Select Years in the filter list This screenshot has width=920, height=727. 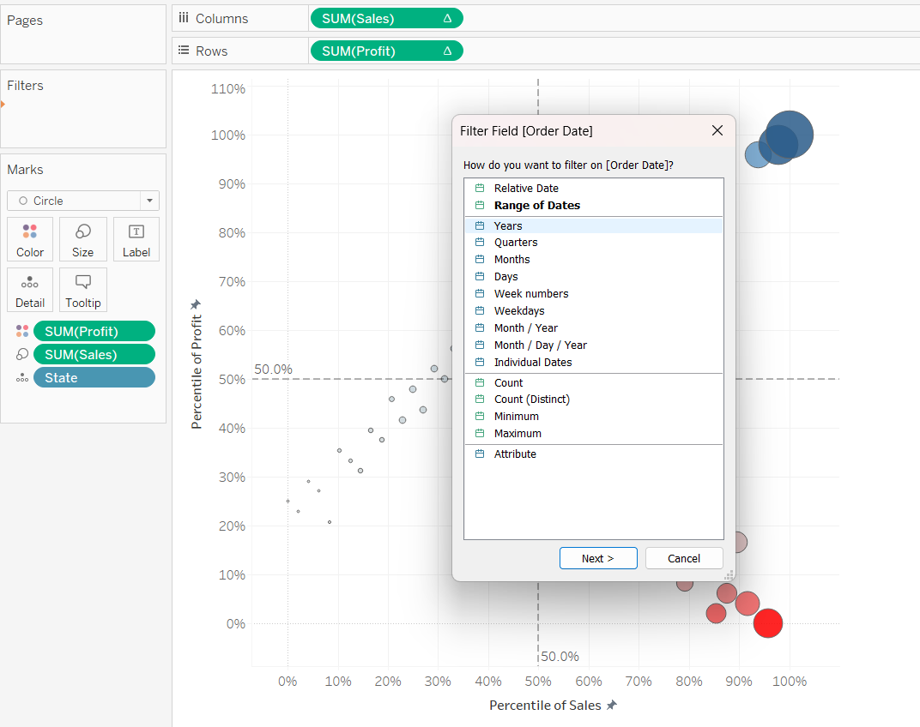508,225
